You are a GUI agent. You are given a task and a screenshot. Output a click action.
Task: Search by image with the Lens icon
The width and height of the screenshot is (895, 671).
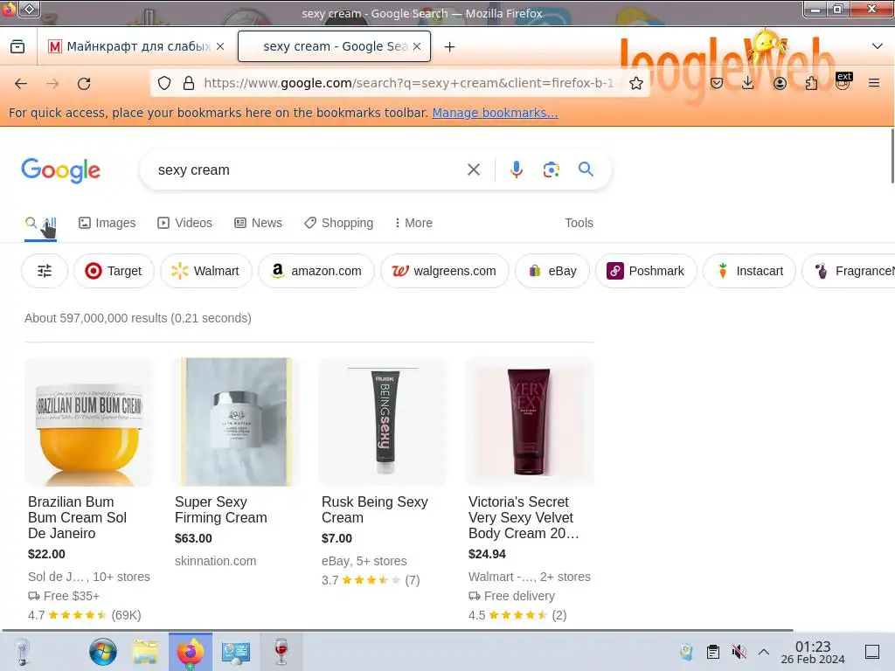[x=551, y=169]
